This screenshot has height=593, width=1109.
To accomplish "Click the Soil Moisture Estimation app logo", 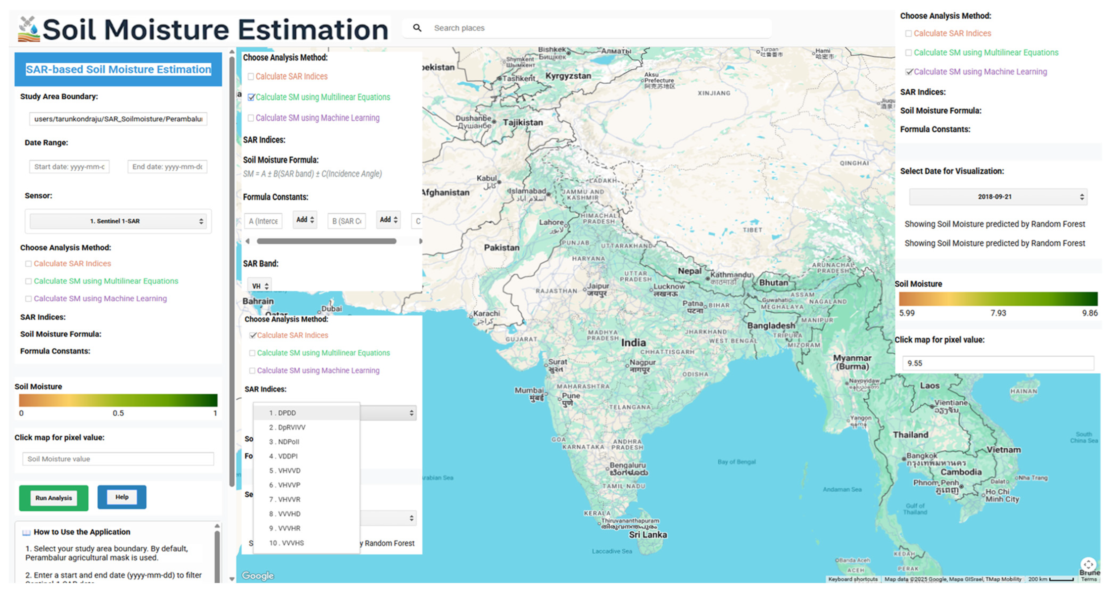I will point(28,29).
